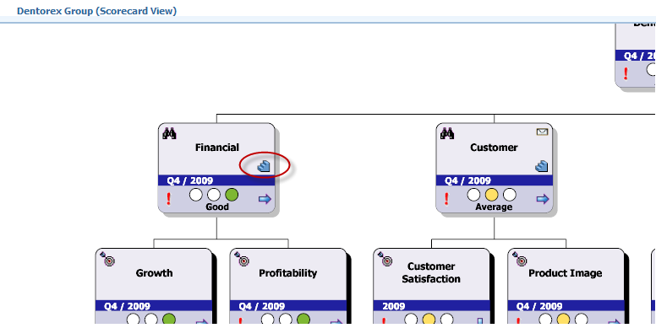Select the Financial perspective title

click(217, 148)
